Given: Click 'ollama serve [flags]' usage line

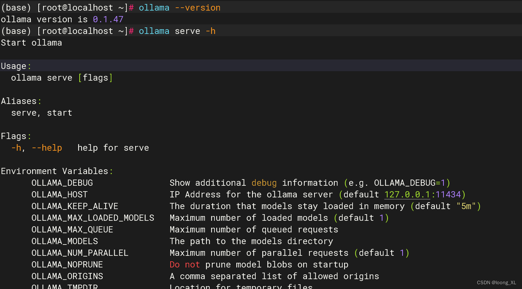Looking at the screenshot, I should click(62, 78).
